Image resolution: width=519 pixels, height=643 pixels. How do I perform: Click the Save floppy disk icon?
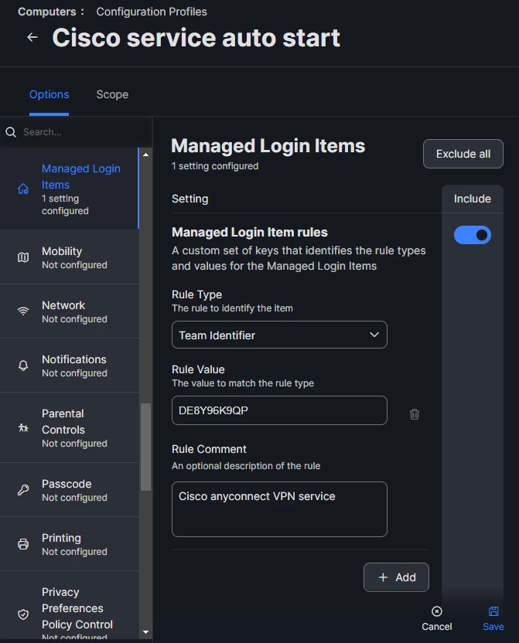493,611
